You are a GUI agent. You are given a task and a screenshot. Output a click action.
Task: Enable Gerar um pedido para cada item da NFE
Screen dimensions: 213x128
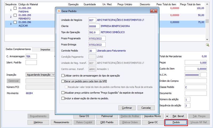[63, 81]
